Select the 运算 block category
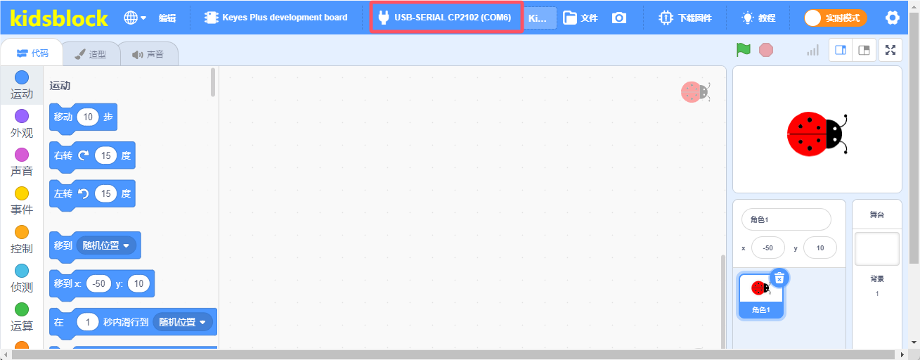This screenshot has height=360, width=920. coord(22,317)
